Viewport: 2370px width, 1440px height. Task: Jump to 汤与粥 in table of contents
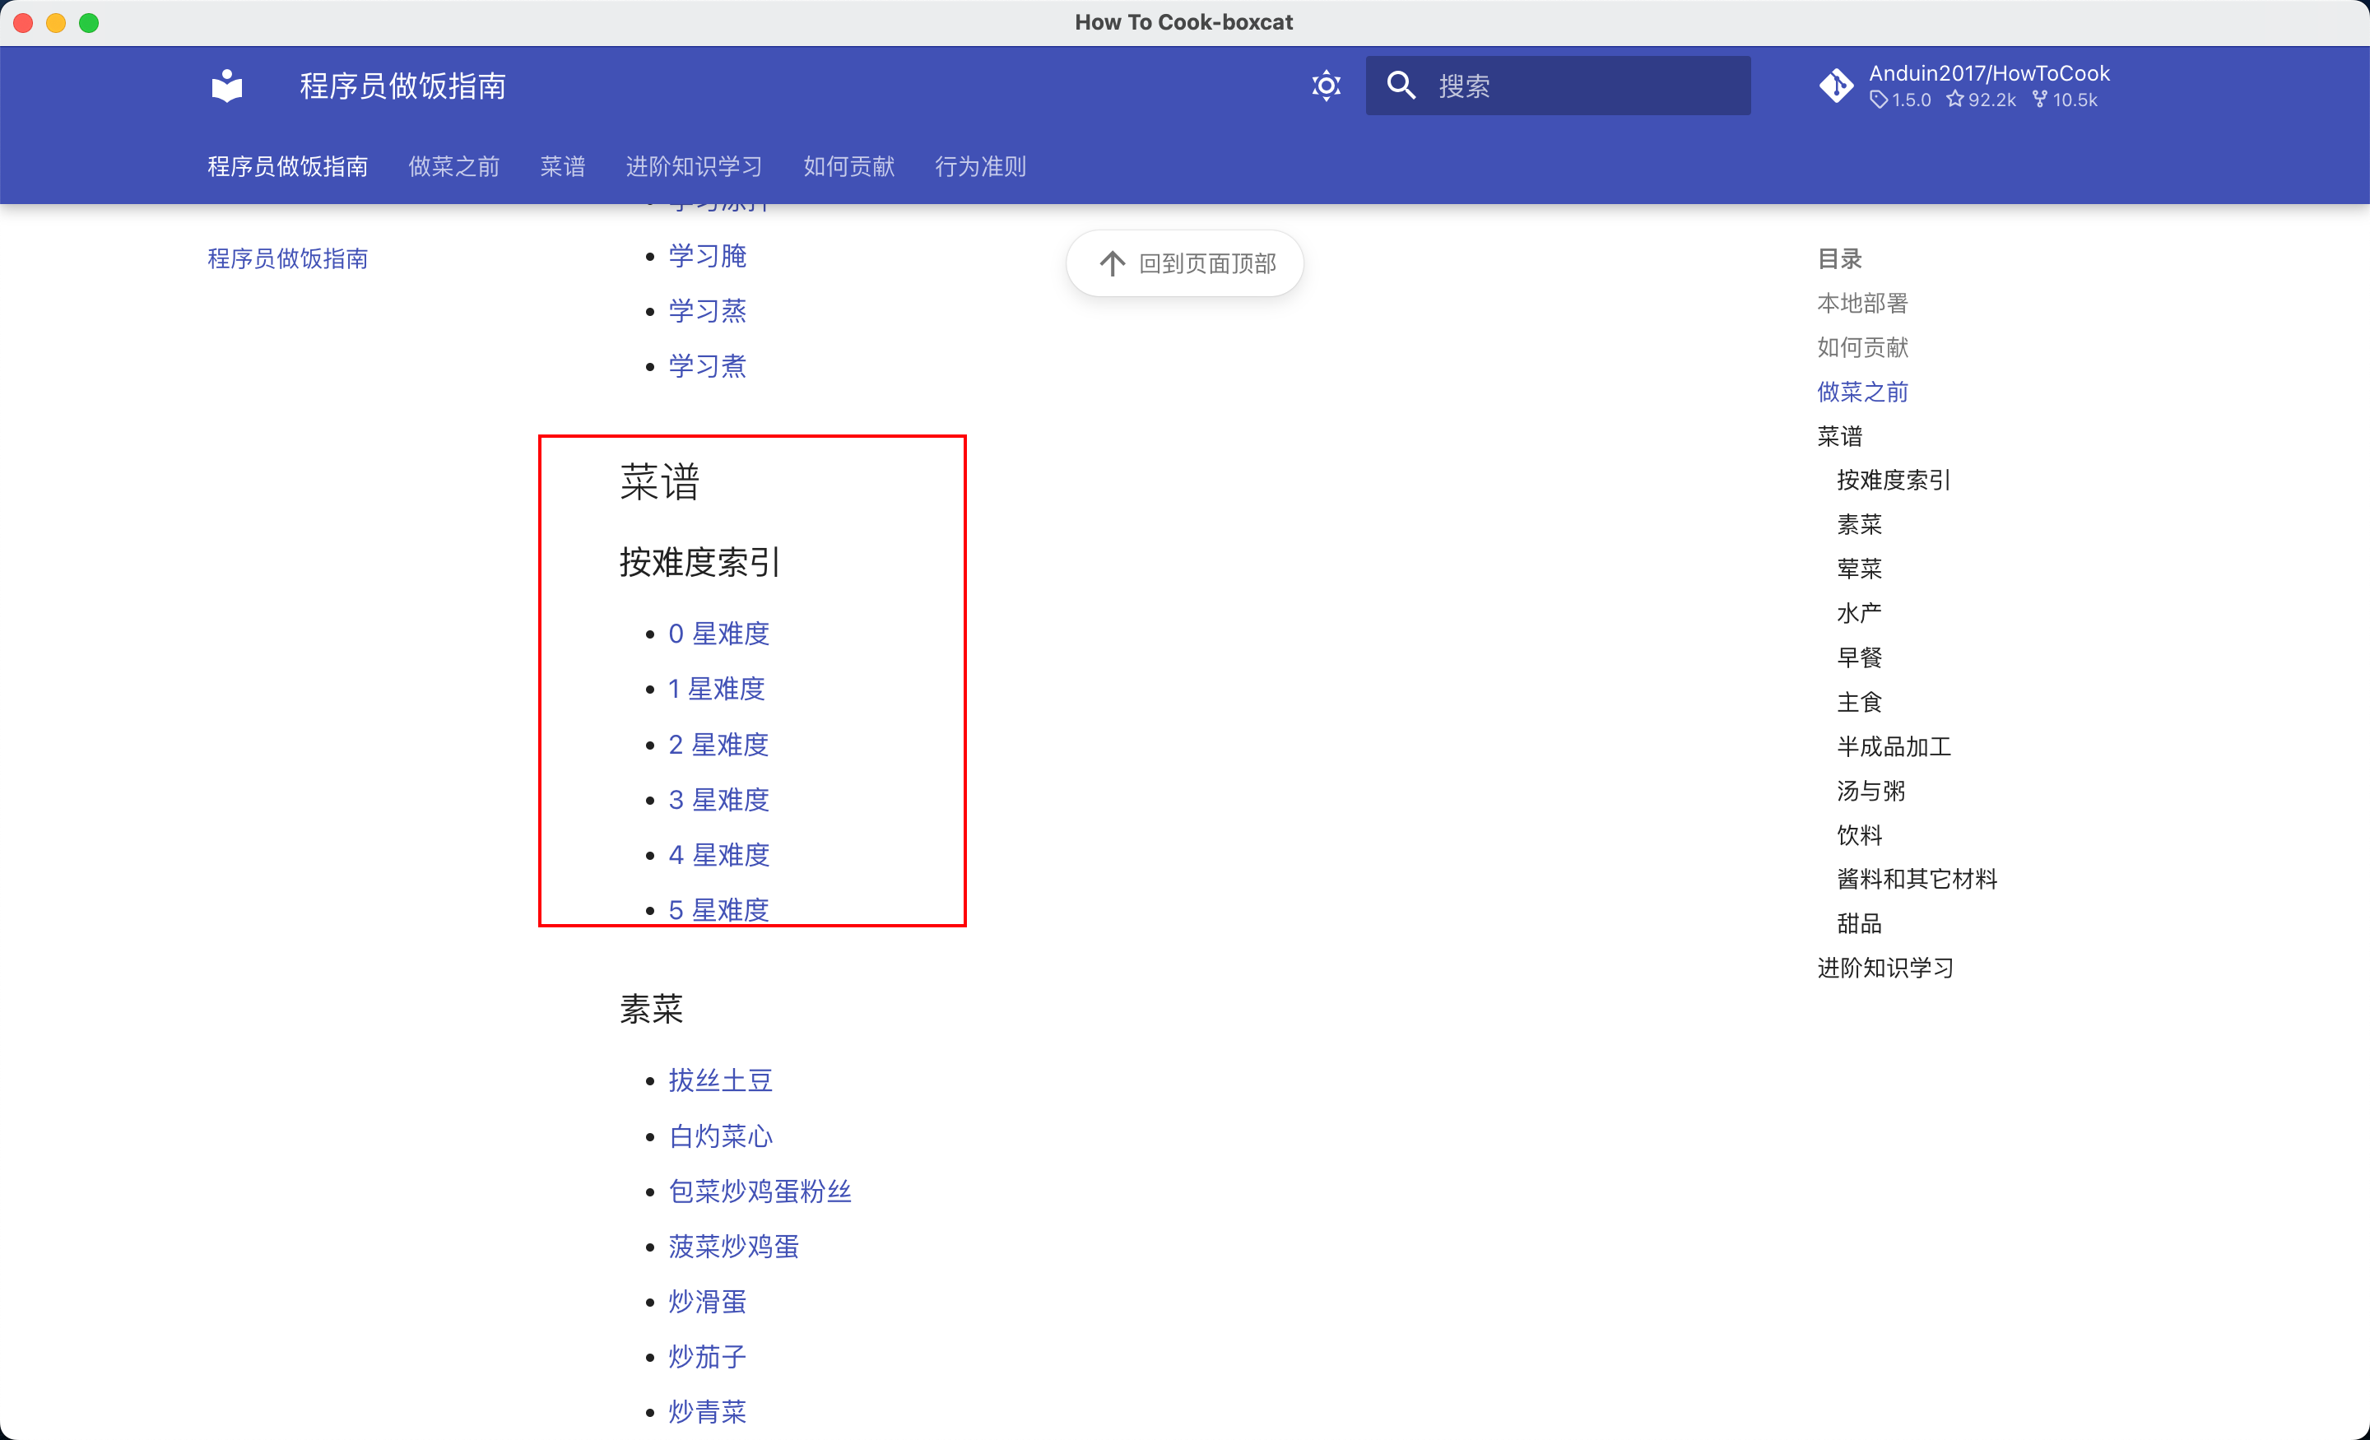(1870, 791)
